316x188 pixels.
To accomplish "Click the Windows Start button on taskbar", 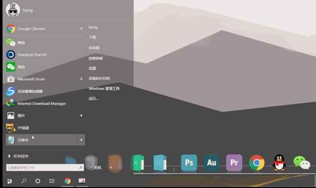I will [9, 181].
